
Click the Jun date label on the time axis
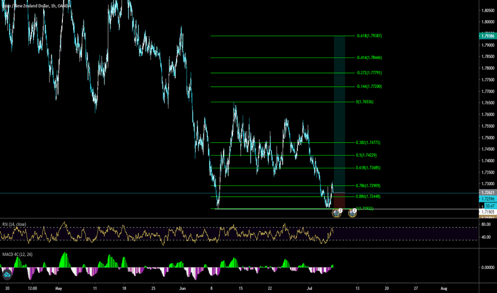[x=182, y=289]
